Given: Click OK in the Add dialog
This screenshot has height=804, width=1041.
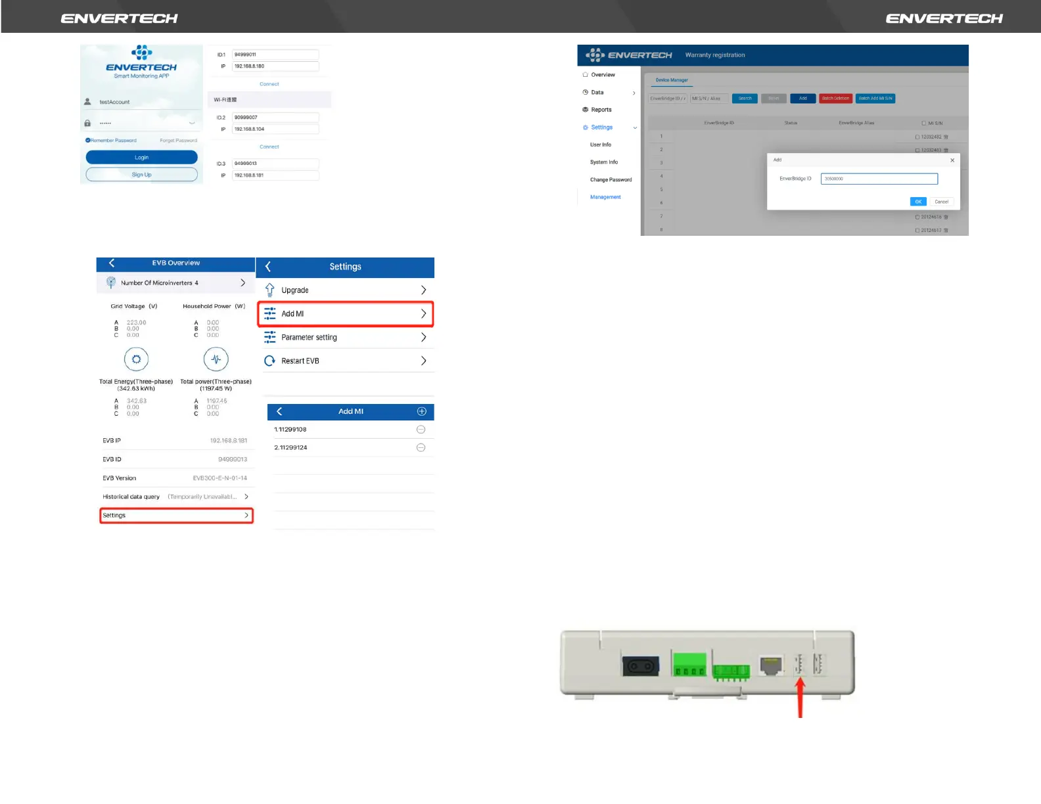Looking at the screenshot, I should click(x=918, y=202).
